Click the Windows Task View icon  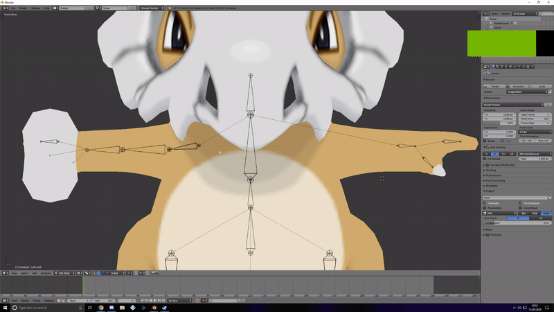tap(90, 308)
